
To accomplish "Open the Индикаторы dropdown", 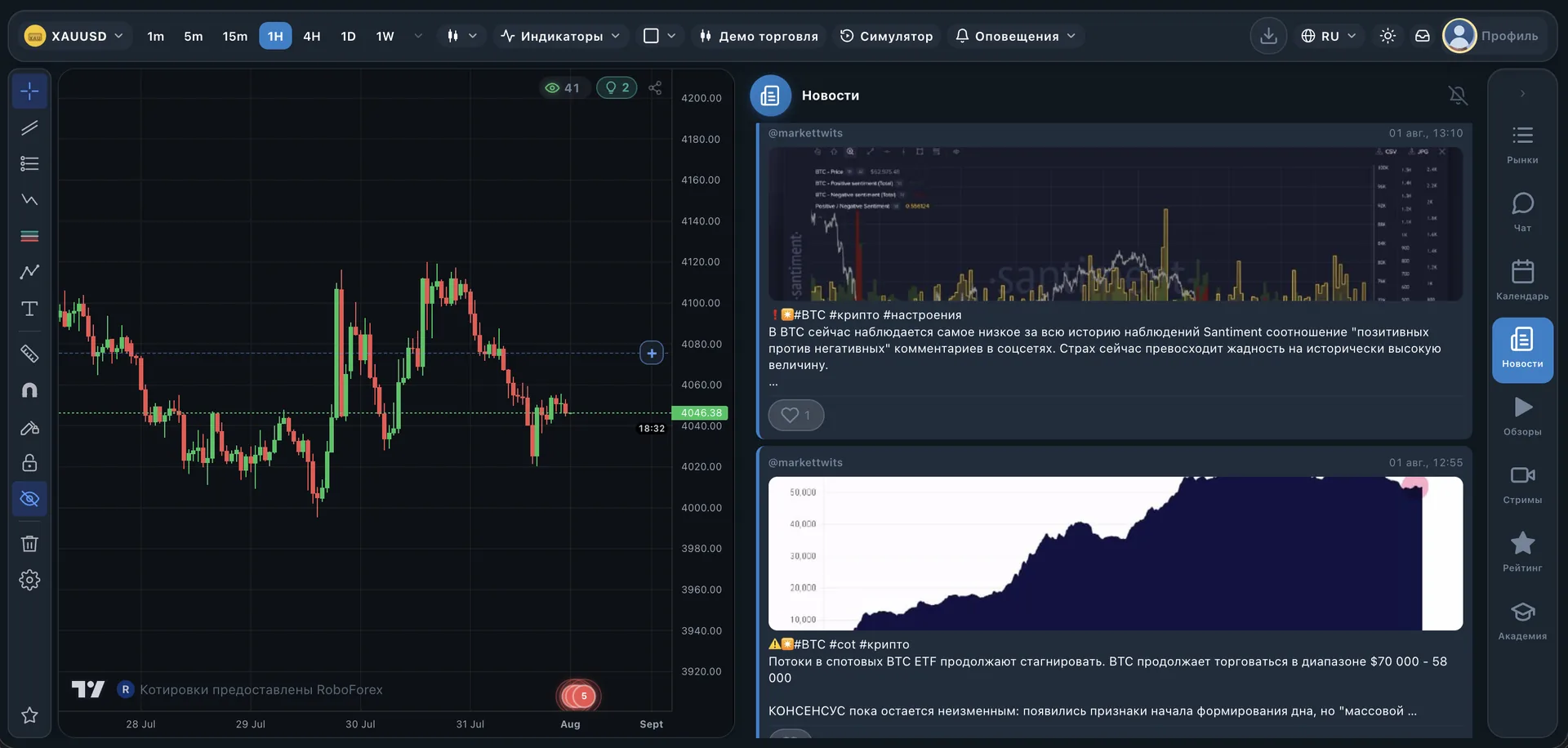I will point(560,36).
